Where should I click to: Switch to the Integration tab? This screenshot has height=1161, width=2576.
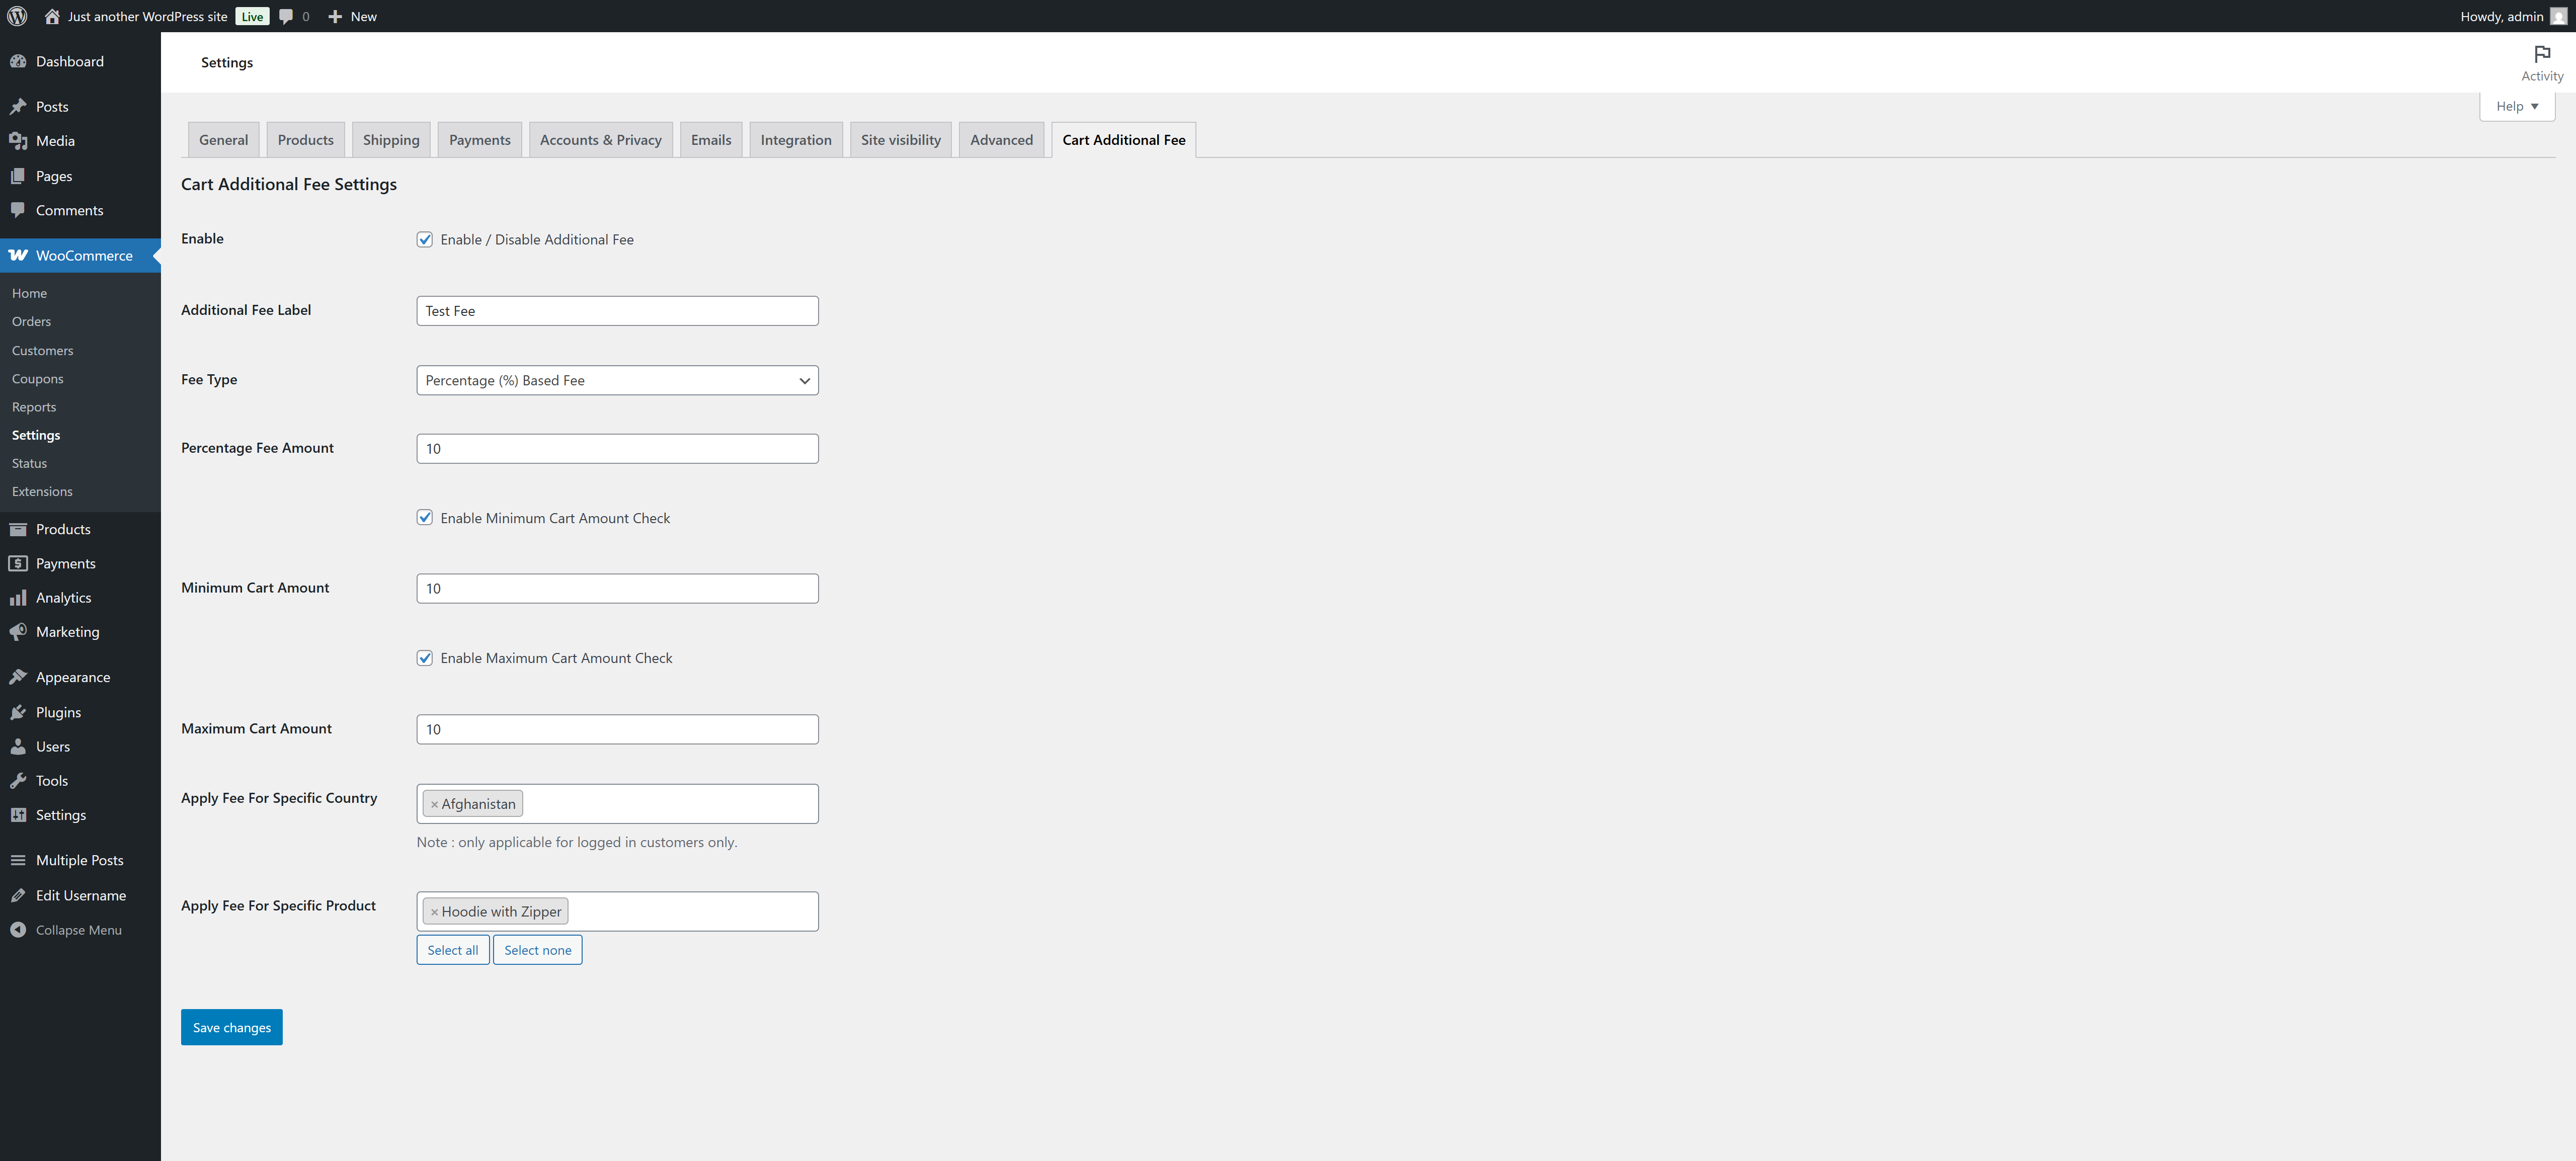click(x=796, y=140)
